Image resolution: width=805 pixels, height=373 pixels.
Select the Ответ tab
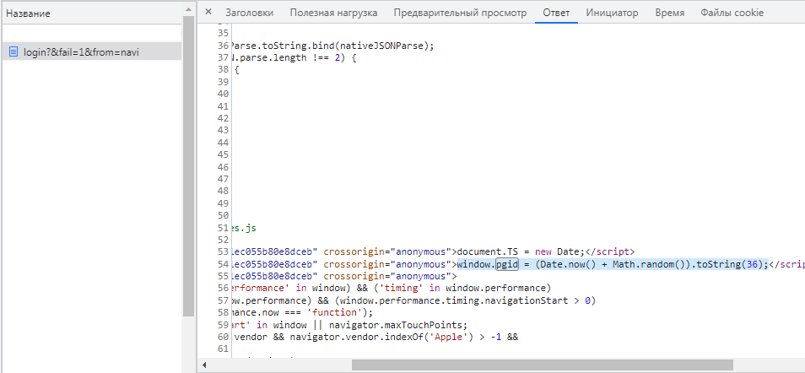point(556,13)
